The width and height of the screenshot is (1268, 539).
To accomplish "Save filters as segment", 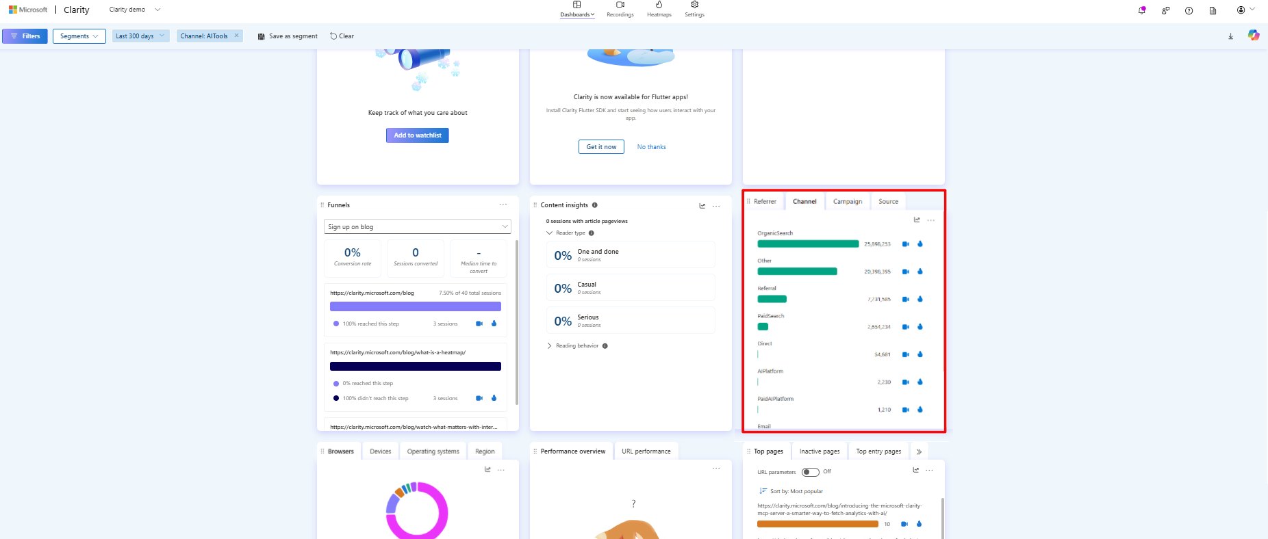I will (x=288, y=36).
